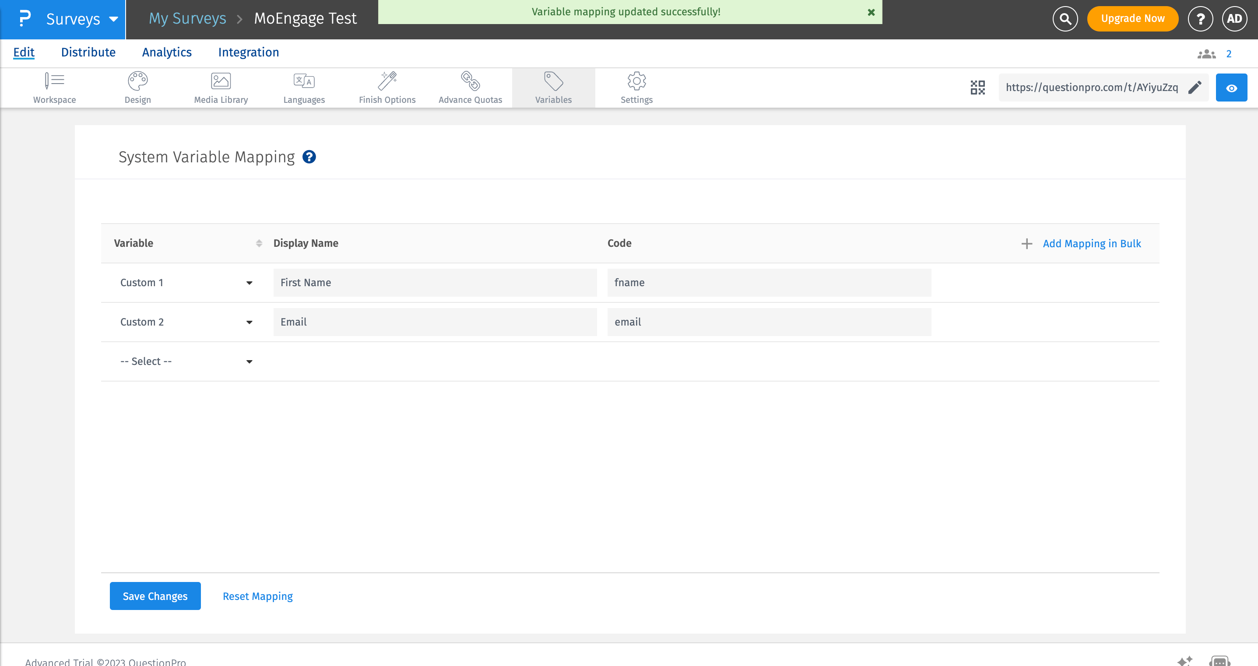
Task: Click the Display Name column header
Action: click(x=306, y=243)
